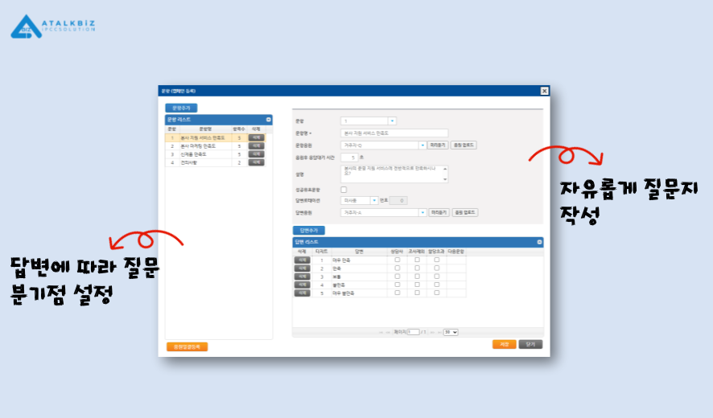
Task: Click the orange 저장 button
Action: click(504, 344)
